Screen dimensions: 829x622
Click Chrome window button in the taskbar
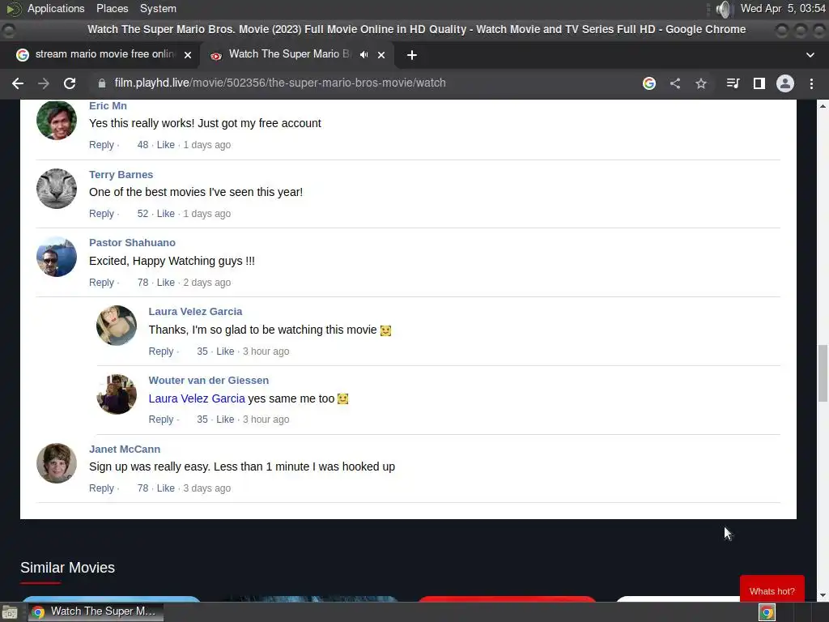96,611
